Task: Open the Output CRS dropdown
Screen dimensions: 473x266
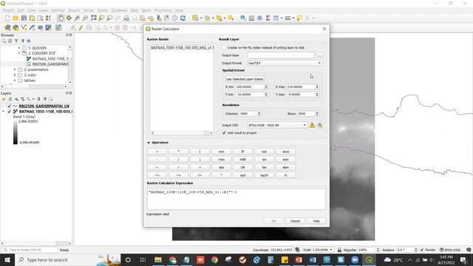Action: pyautogui.click(x=277, y=125)
